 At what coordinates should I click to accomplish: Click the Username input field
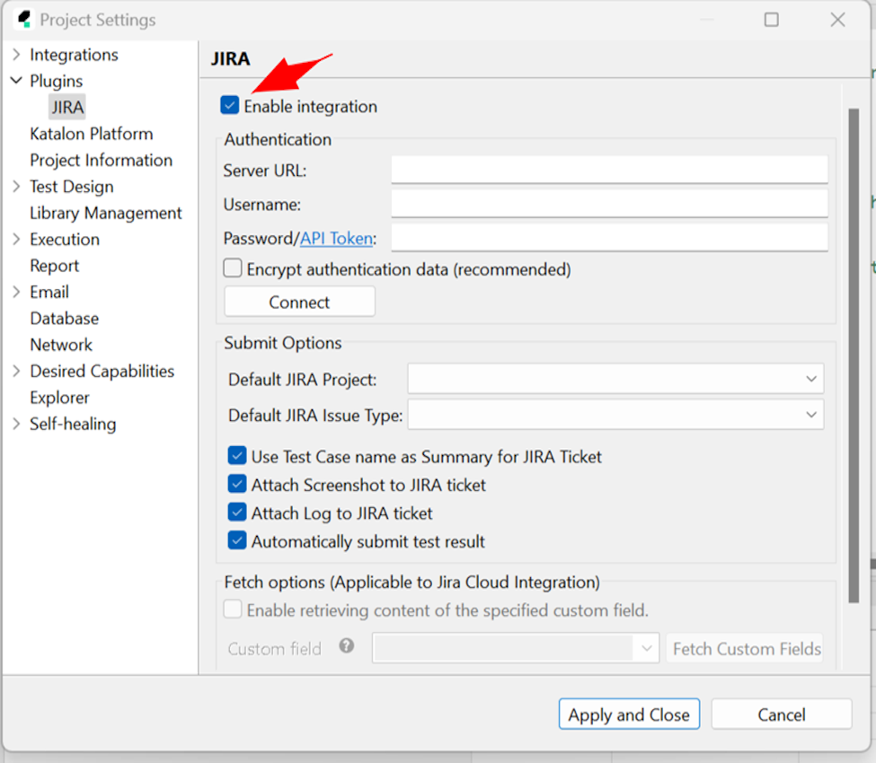(609, 203)
